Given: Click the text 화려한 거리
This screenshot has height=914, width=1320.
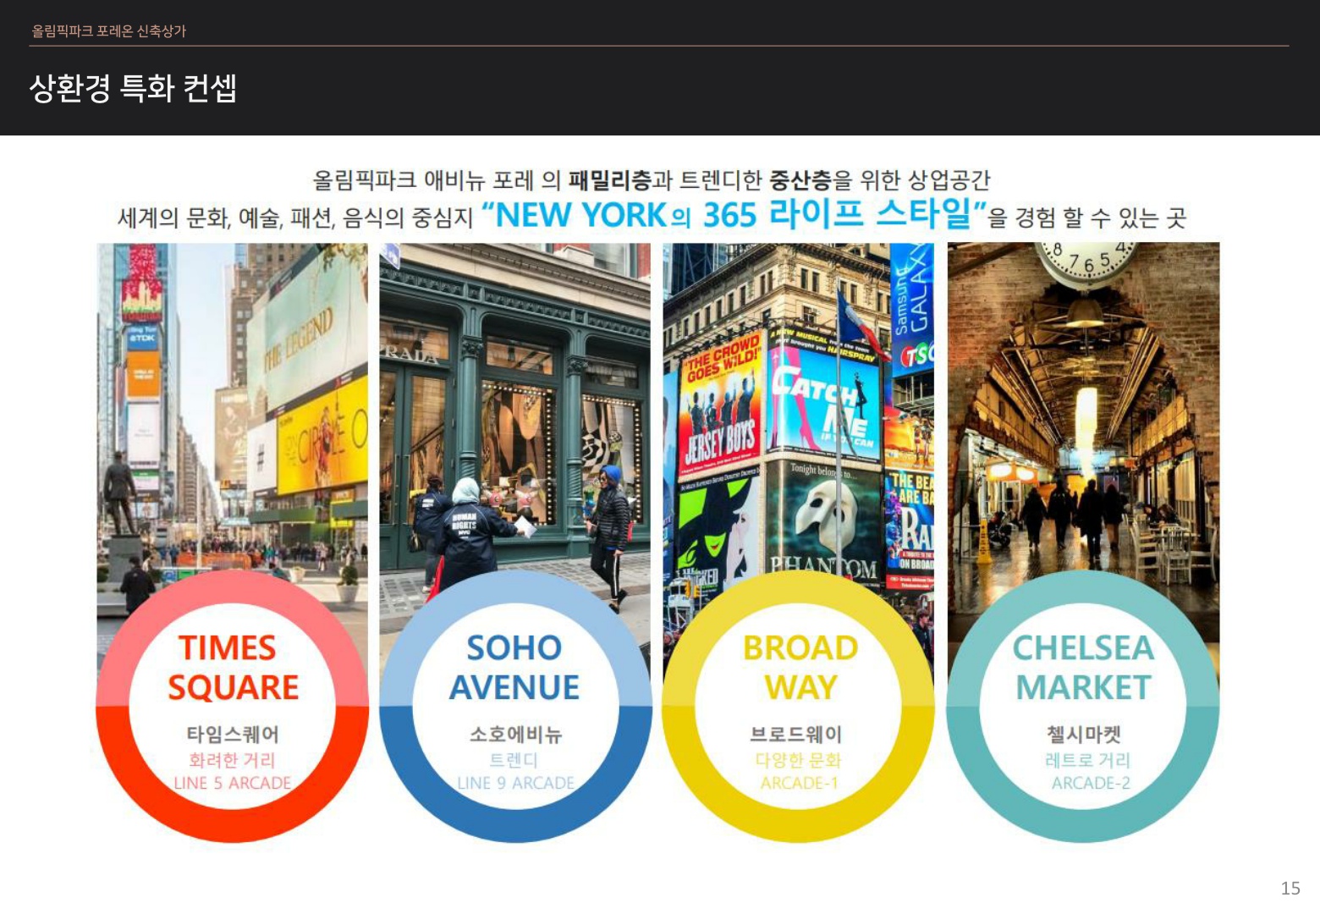Looking at the screenshot, I should [232, 760].
